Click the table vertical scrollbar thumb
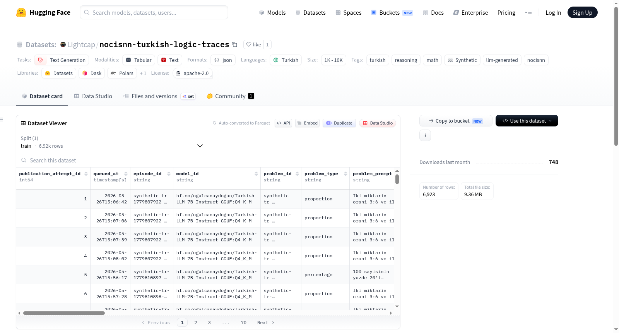This screenshot has height=333, width=619. click(x=397, y=179)
